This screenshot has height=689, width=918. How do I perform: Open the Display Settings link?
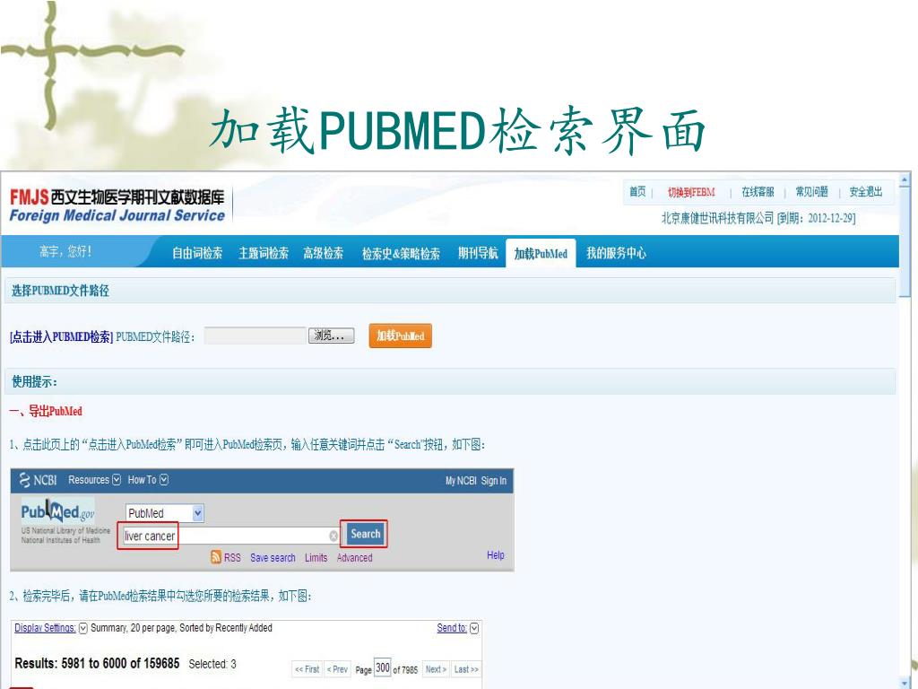pos(45,627)
